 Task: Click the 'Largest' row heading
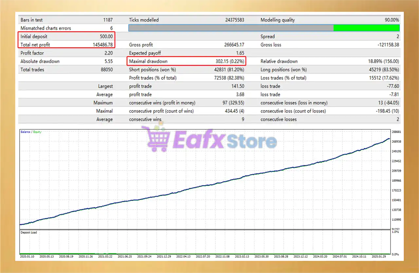pyautogui.click(x=105, y=86)
